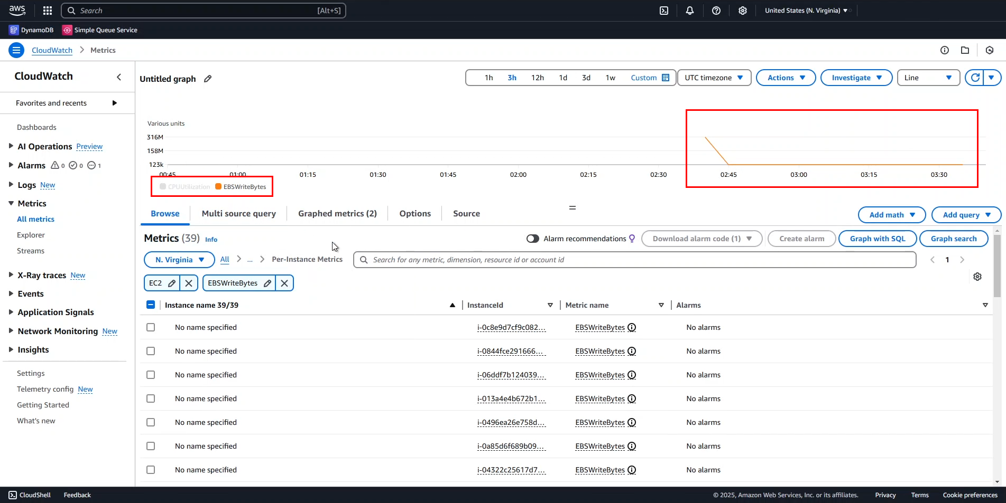Switch to the Source tab
Image resolution: width=1006 pixels, height=503 pixels.
coord(466,214)
